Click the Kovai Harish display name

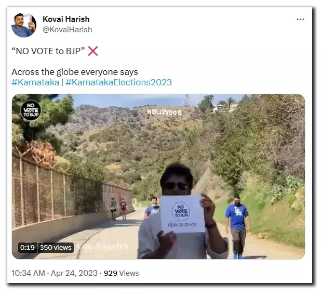coord(66,19)
